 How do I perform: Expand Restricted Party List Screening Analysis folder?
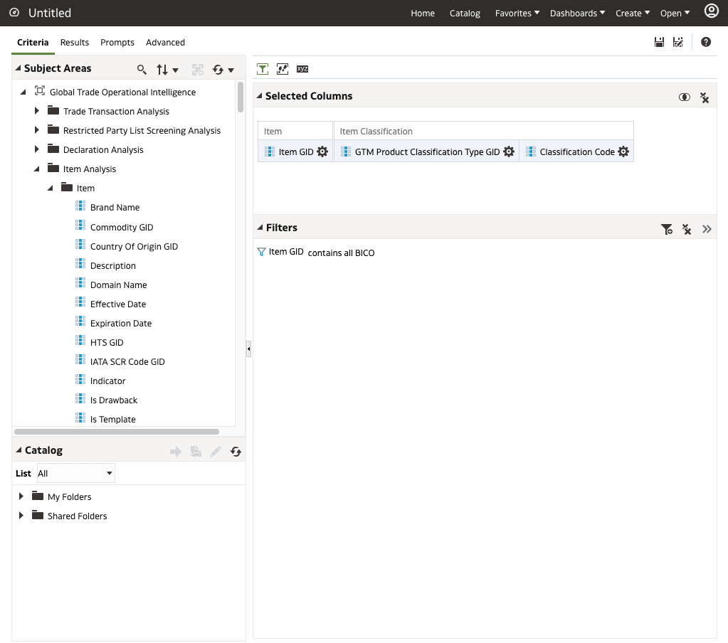(x=37, y=130)
